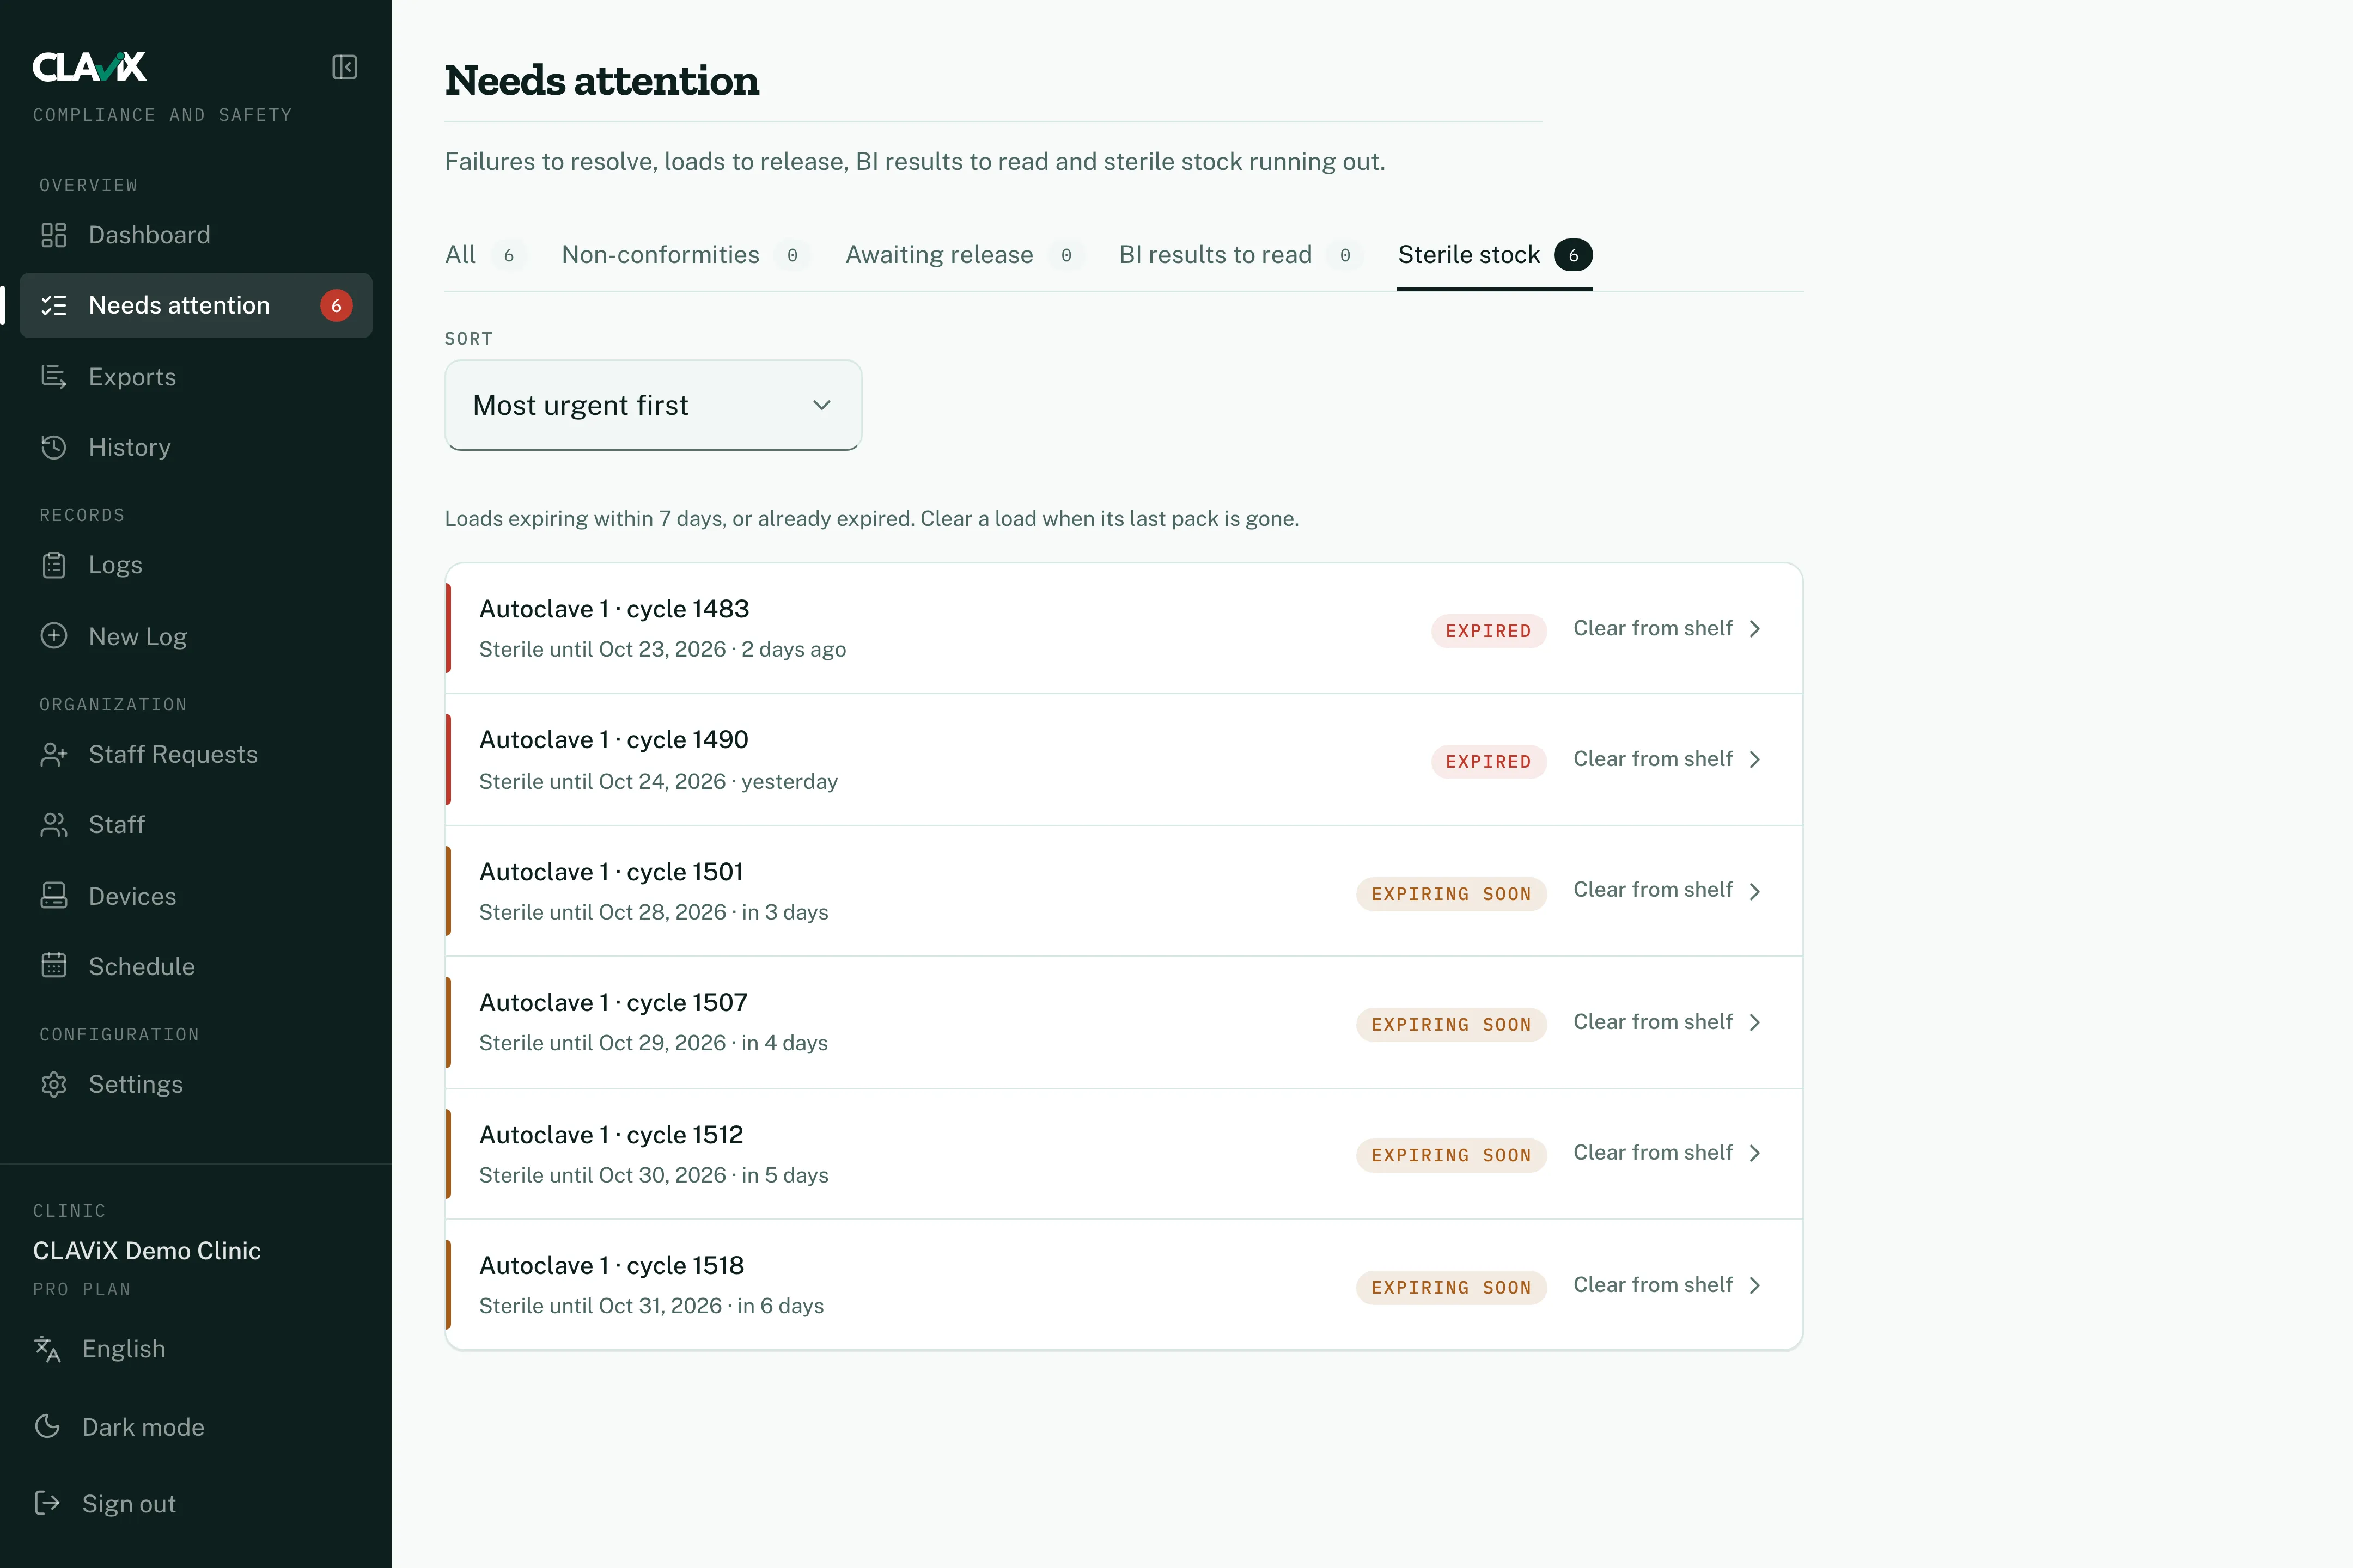This screenshot has height=1568, width=2353.
Task: Click the chevron for cycle 1490 row
Action: tap(1755, 760)
